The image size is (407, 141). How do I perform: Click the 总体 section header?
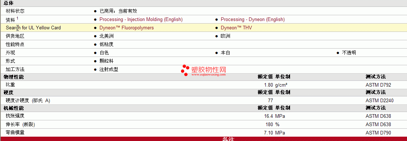(9, 3)
